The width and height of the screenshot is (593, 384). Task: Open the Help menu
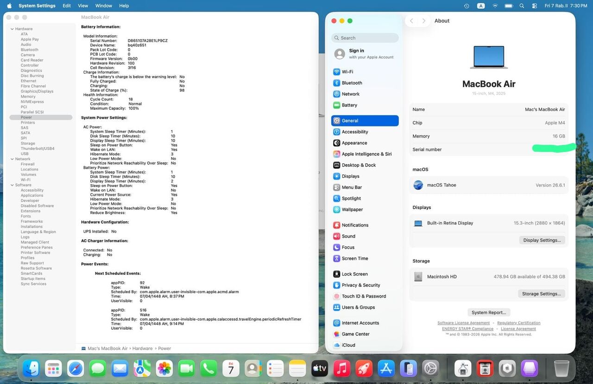click(124, 6)
